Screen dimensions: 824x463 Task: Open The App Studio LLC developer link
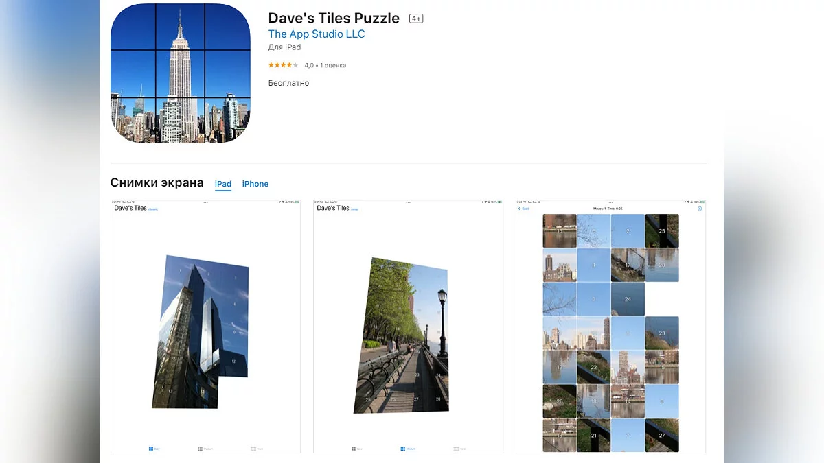click(317, 34)
